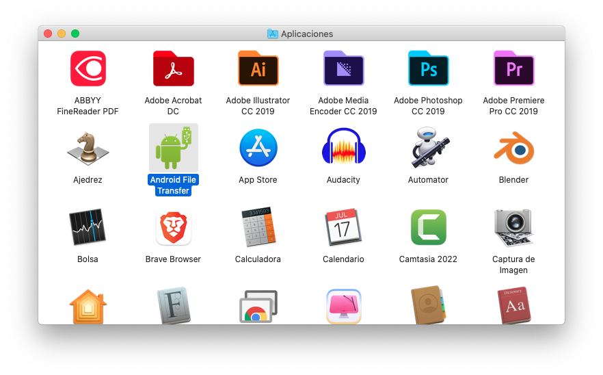Click the "Audacity" label
Viewport: 603px width, 375px height.
click(343, 180)
